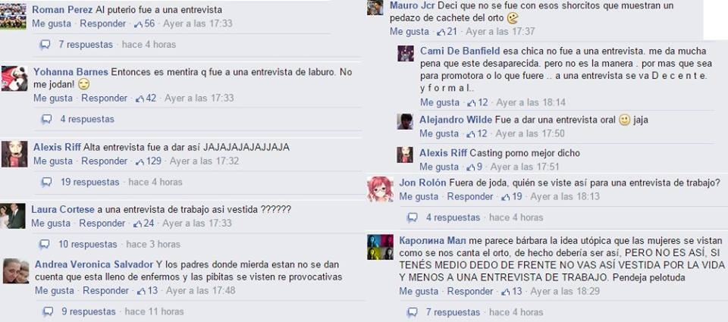Open Cami De Banfield's profile name
Viewport: 728px width, 322px height.
tap(460, 51)
